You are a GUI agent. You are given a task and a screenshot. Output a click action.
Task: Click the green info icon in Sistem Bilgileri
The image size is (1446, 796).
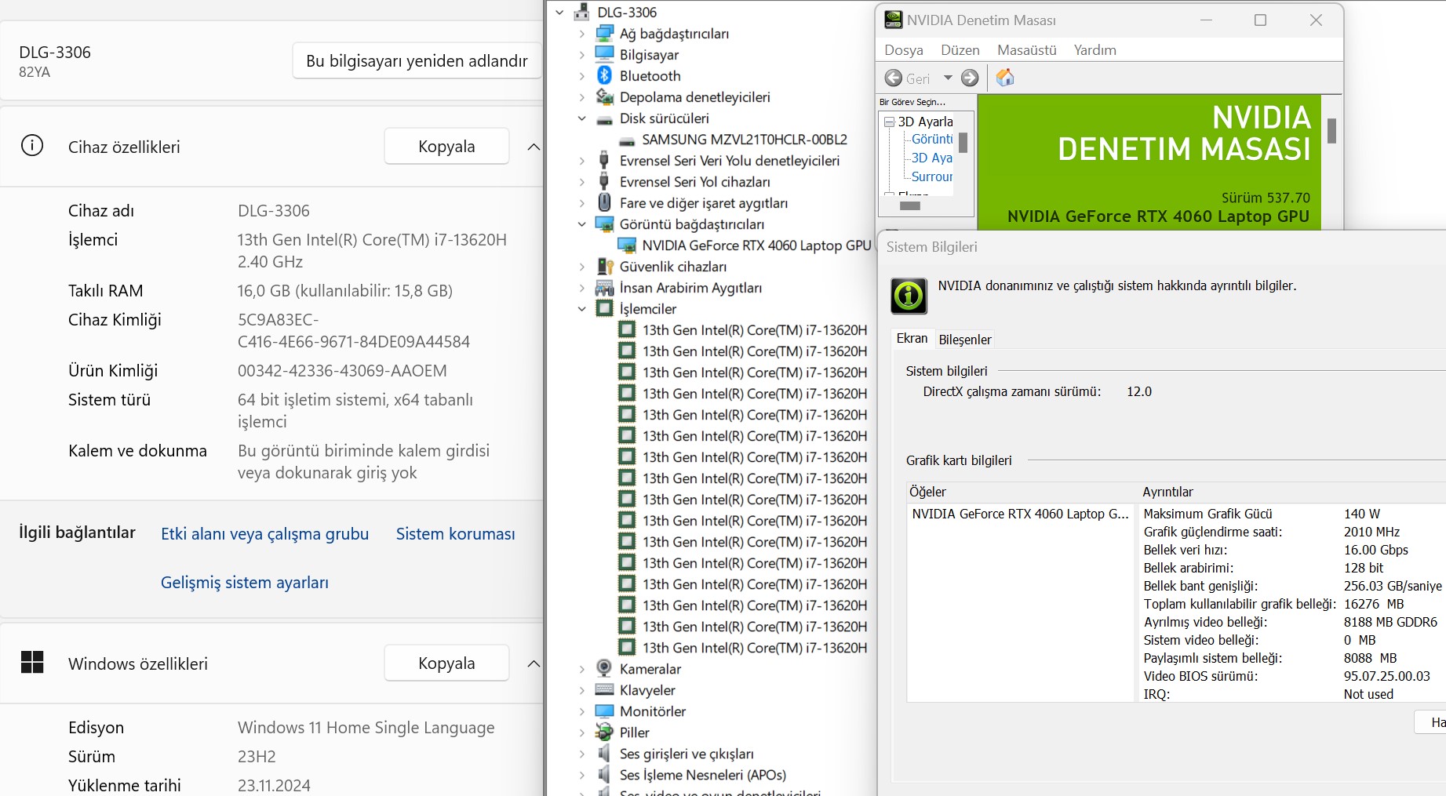[x=909, y=296]
